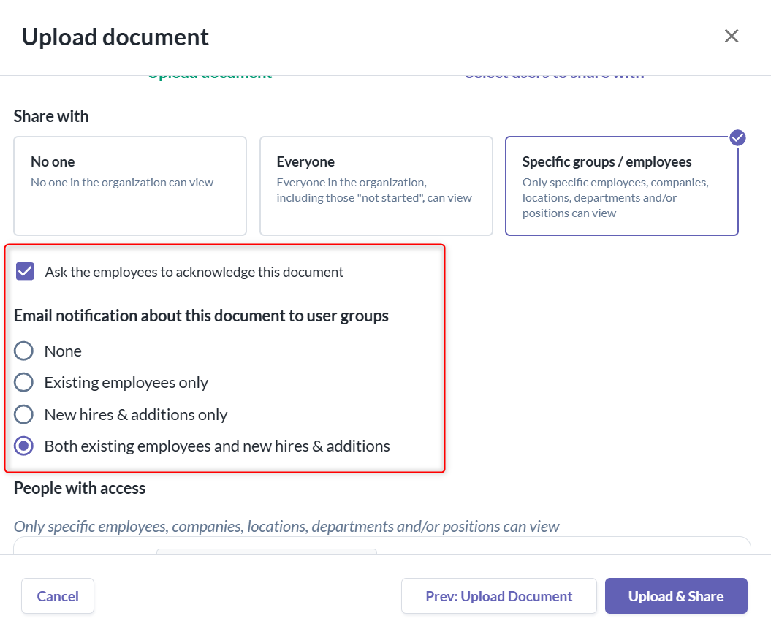771x621 pixels.
Task: Share with No one card
Action: click(130, 186)
